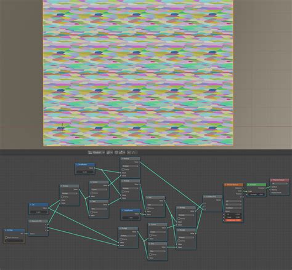Click the Scale field on the Voronoi Texture node
This screenshot has height=270, width=292.
pyautogui.click(x=233, y=217)
